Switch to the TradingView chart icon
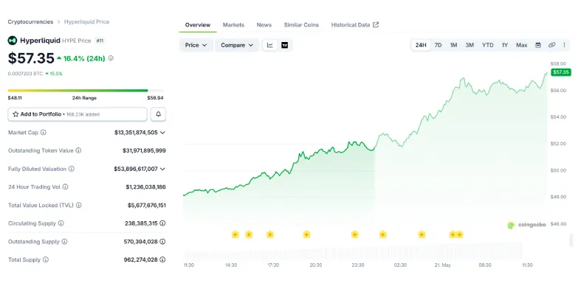 285,45
